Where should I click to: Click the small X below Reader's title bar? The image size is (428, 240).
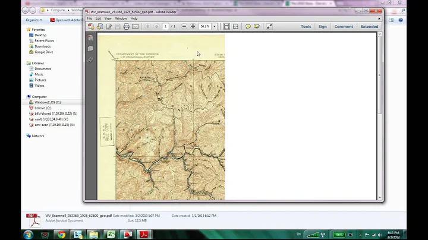[379, 18]
